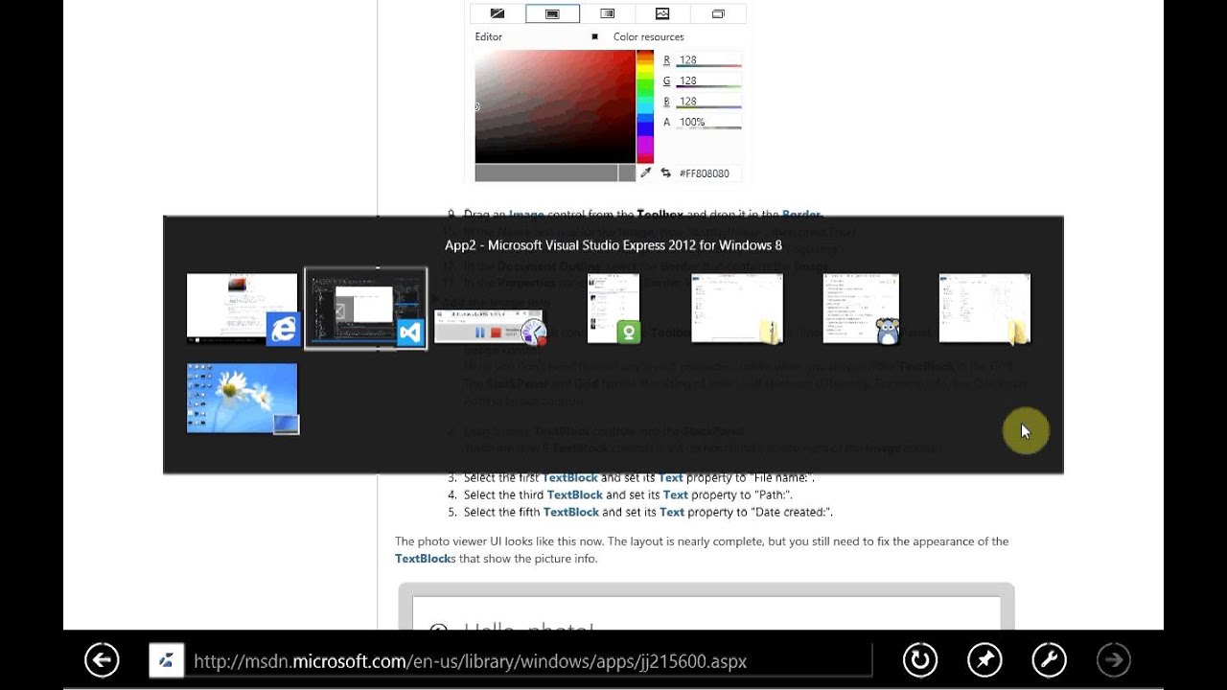
Task: Click the gray current color preview bar
Action: 555,172
